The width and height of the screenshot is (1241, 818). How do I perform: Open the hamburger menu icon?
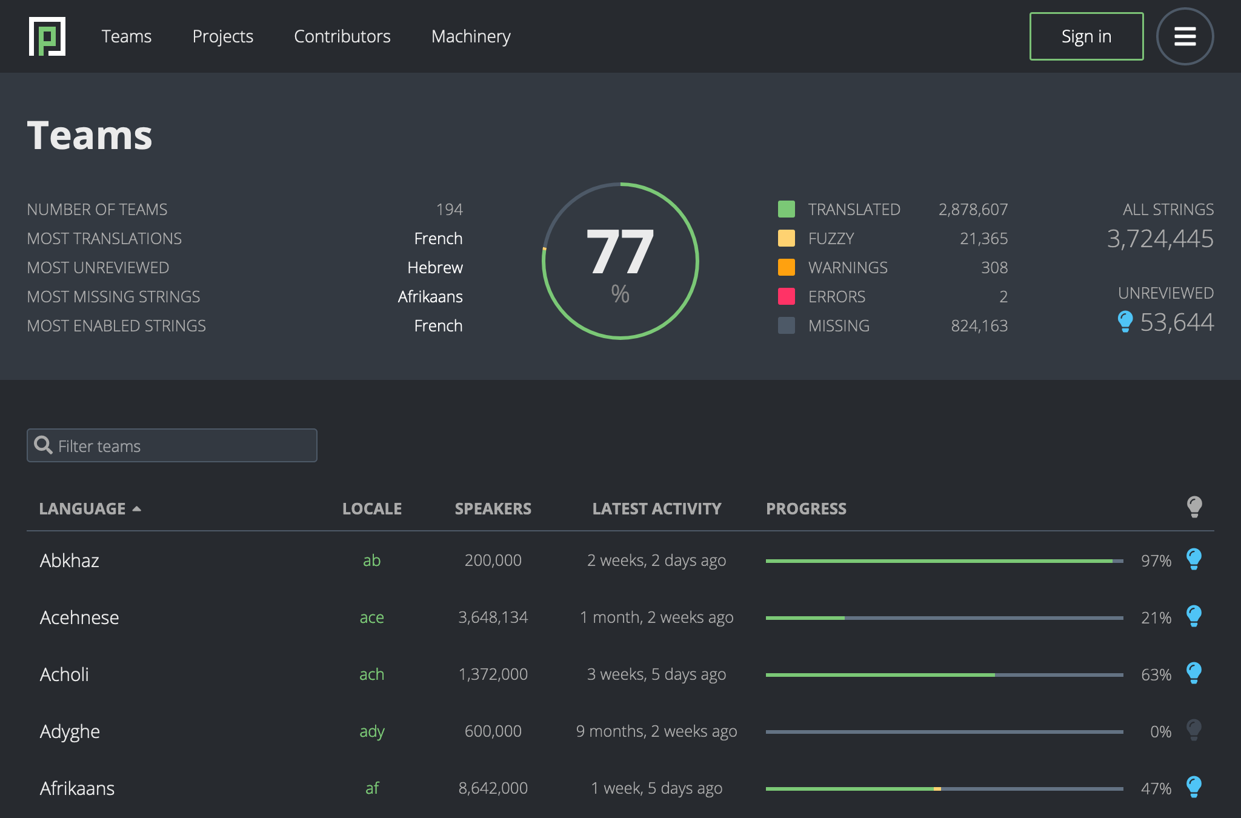point(1185,36)
